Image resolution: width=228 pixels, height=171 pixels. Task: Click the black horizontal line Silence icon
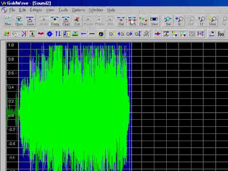92,34
